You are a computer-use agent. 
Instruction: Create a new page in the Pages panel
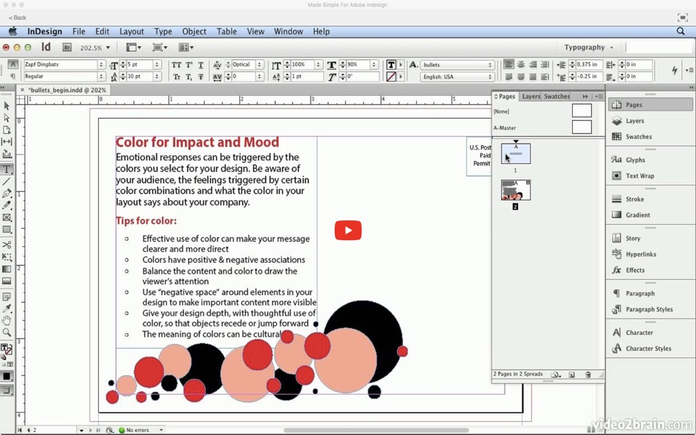coord(571,375)
